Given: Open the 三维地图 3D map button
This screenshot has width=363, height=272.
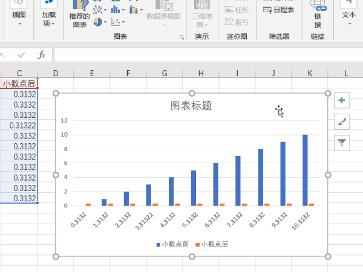Looking at the screenshot, I should [x=202, y=14].
